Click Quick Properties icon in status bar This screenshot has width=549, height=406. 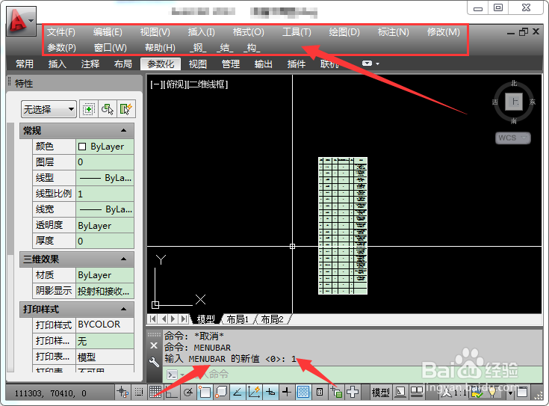(320, 392)
